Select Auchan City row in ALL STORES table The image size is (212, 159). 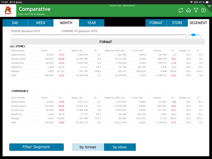(x=107, y=63)
